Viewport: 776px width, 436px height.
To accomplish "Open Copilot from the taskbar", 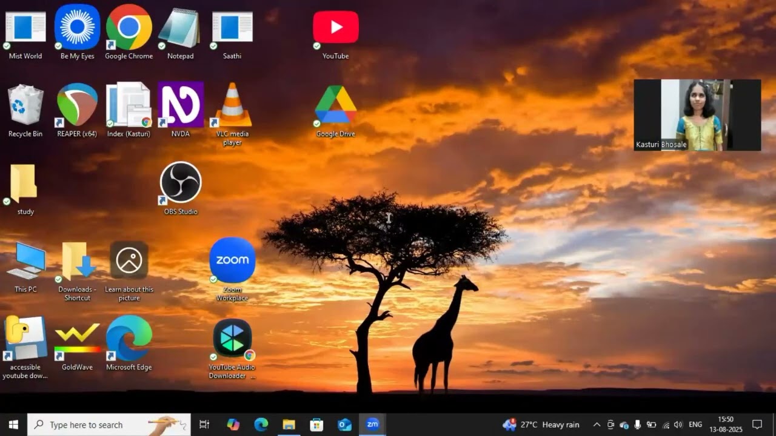I will [x=233, y=424].
